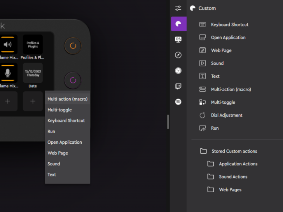Click the Sound Actions folder icon

[x=211, y=177]
